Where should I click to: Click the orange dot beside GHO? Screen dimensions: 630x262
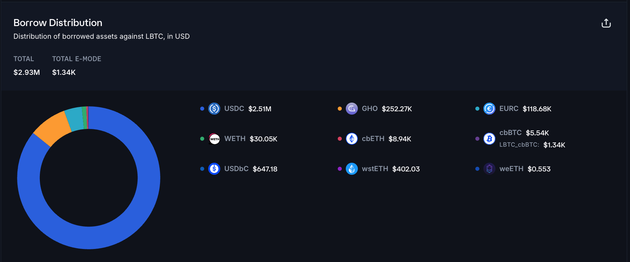pyautogui.click(x=340, y=109)
